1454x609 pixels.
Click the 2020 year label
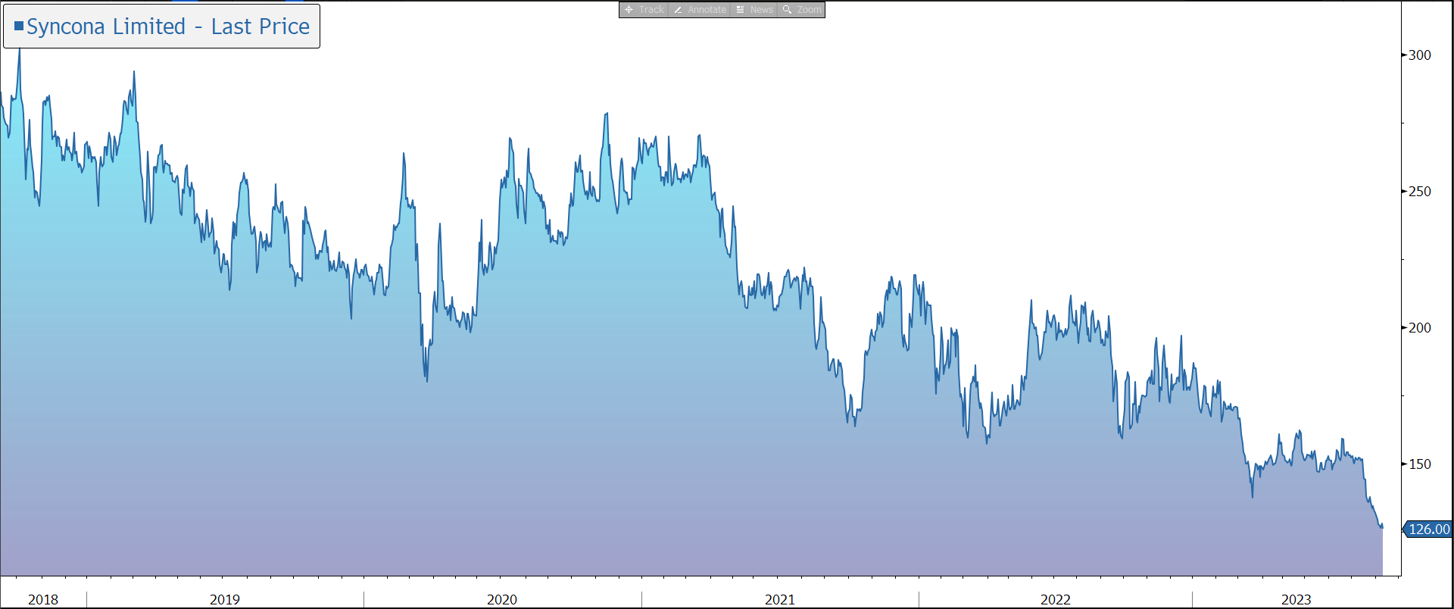(x=502, y=599)
